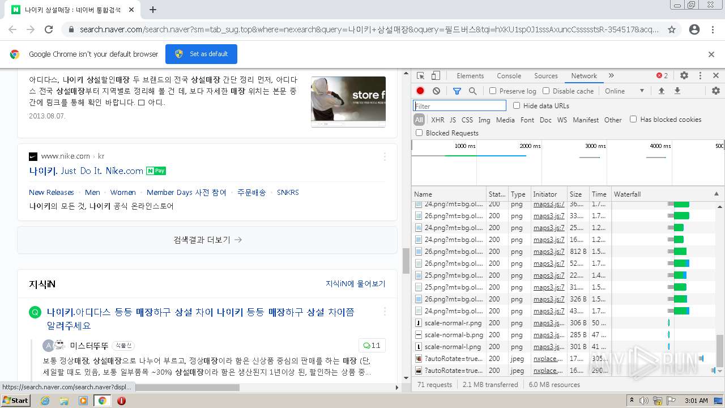Switch to the Console tab

[509, 76]
